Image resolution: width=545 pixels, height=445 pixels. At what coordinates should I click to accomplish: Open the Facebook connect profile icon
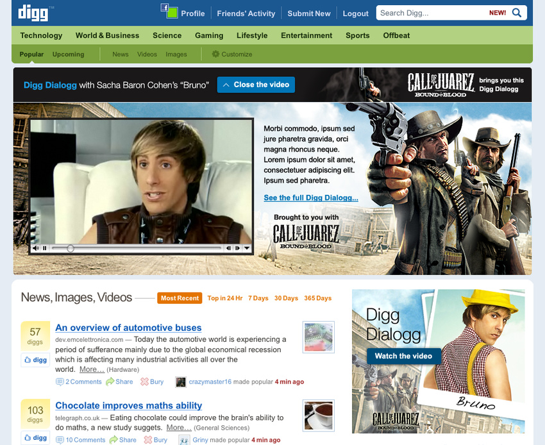tap(169, 11)
